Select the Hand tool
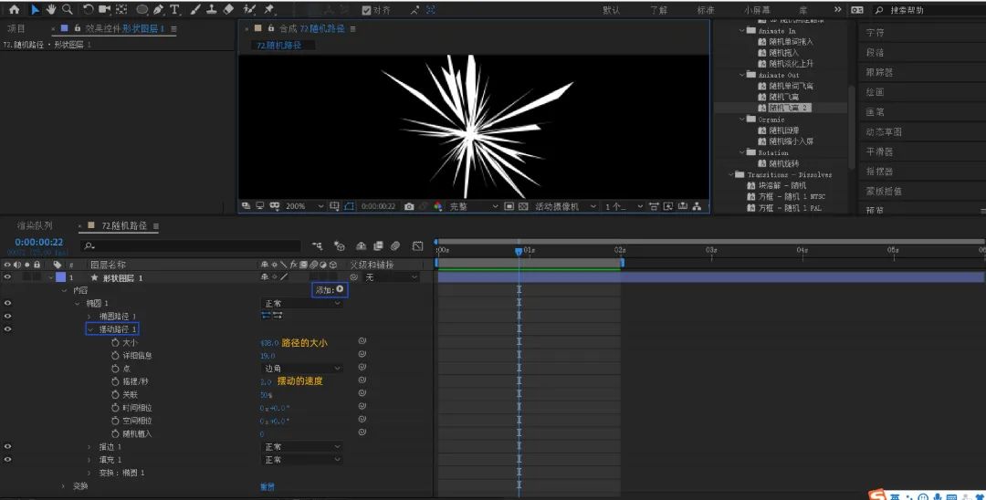This screenshot has width=986, height=500. point(51,9)
